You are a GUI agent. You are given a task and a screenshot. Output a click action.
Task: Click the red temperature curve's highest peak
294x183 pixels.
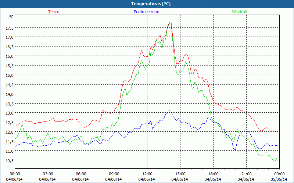tap(171, 22)
